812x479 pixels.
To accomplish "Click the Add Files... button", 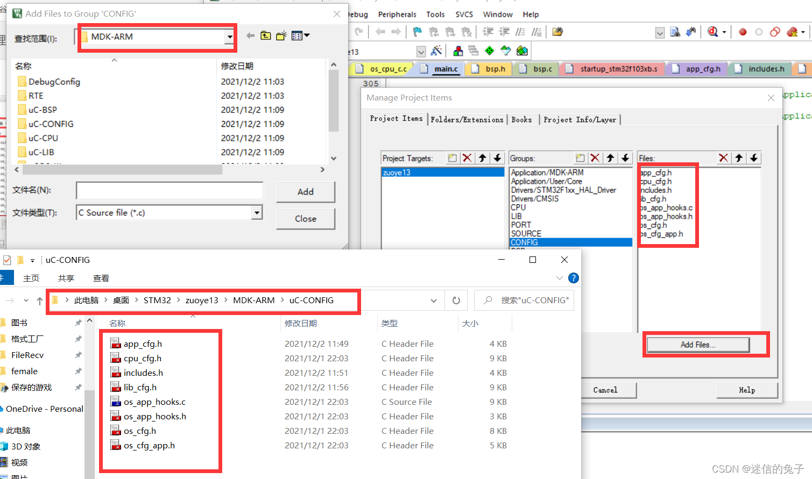I will tap(698, 345).
